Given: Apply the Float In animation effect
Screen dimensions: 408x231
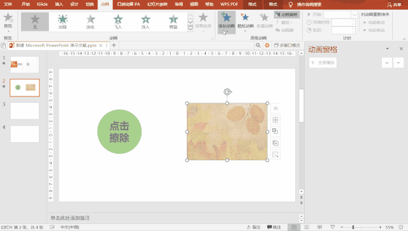Looking at the screenshot, I should click(x=145, y=22).
